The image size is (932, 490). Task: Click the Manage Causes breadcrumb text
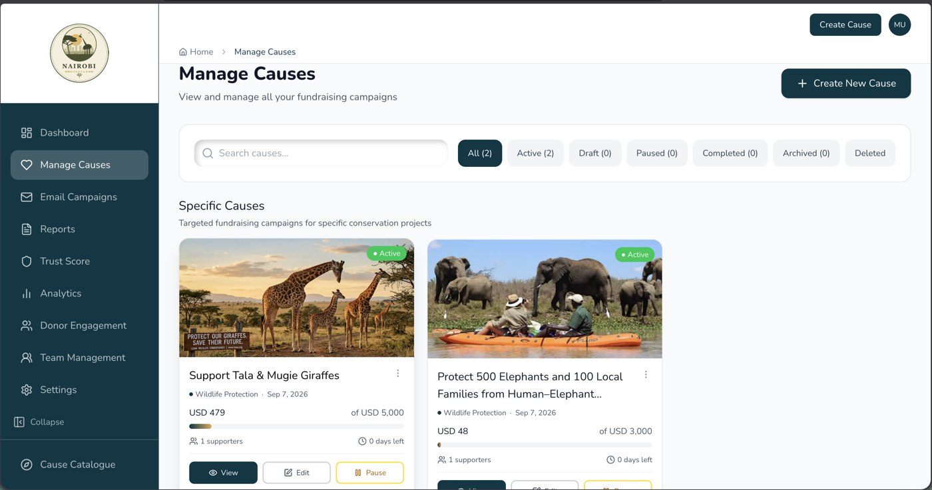(265, 52)
